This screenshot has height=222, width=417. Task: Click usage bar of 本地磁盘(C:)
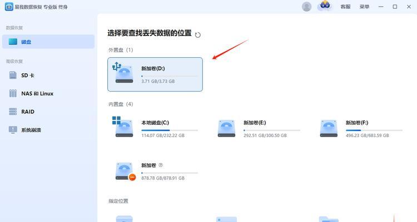(x=170, y=130)
